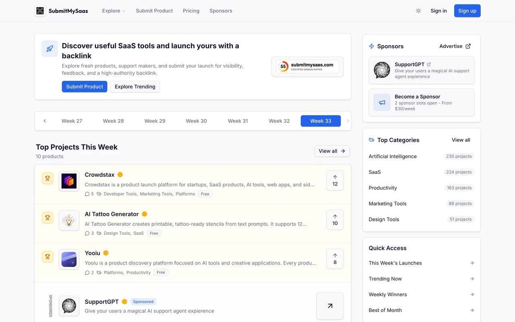
Task: Select the active Week 33 tab
Action: click(x=321, y=121)
